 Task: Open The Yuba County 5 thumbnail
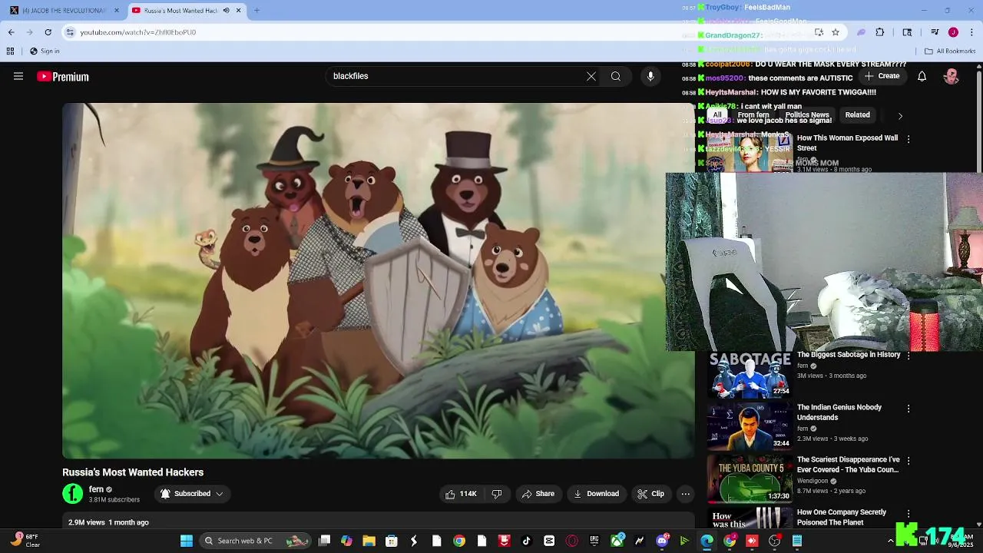point(750,479)
